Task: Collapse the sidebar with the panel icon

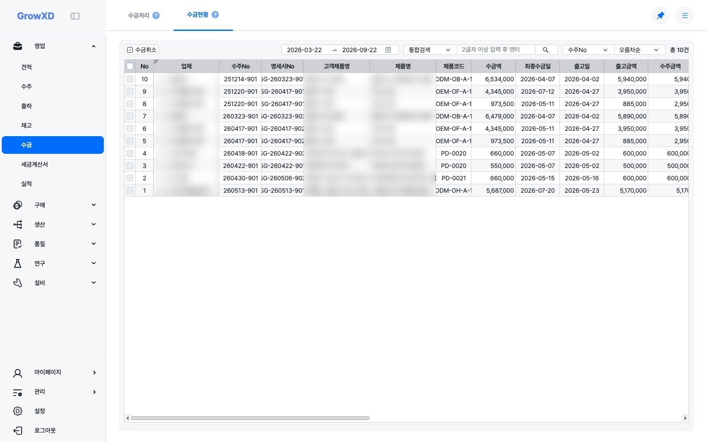Action: [75, 16]
